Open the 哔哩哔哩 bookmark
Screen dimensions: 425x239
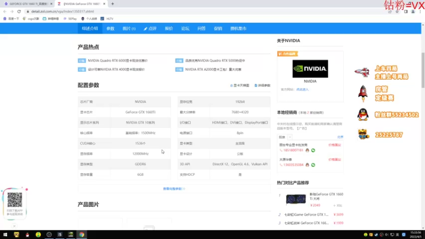point(50,19)
